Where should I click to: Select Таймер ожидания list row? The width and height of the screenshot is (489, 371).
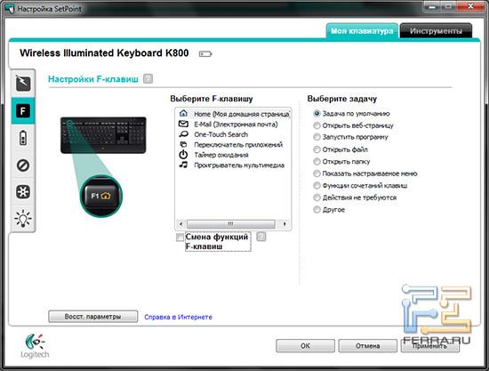tap(234, 155)
